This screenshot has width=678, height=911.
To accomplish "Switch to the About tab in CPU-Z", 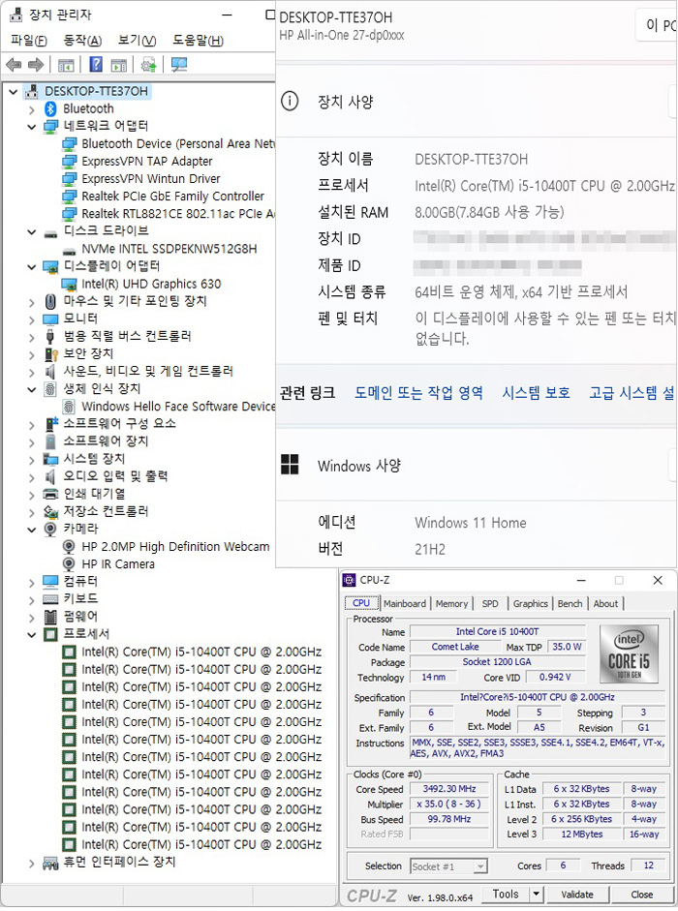I will pos(605,604).
